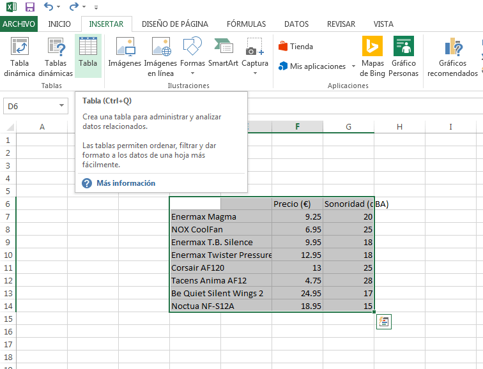The image size is (483, 369).
Task: Click the price cell 24.95
Action: point(297,293)
